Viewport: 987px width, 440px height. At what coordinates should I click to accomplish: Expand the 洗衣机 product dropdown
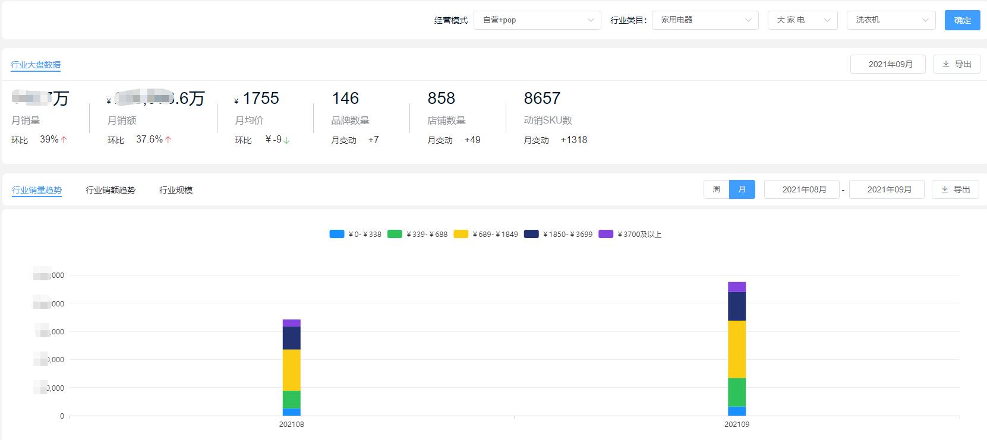891,20
